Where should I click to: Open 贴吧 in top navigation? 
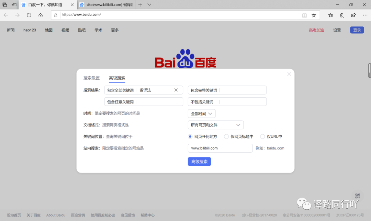pyautogui.click(x=82, y=30)
